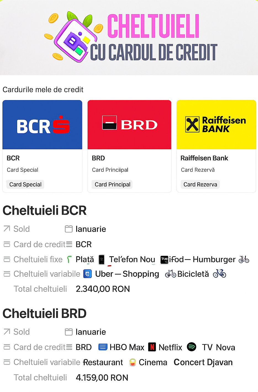Image resolution: width=258 pixels, height=392 pixels.
Task: Open the Concert Djavan expense link
Action: pos(203,362)
